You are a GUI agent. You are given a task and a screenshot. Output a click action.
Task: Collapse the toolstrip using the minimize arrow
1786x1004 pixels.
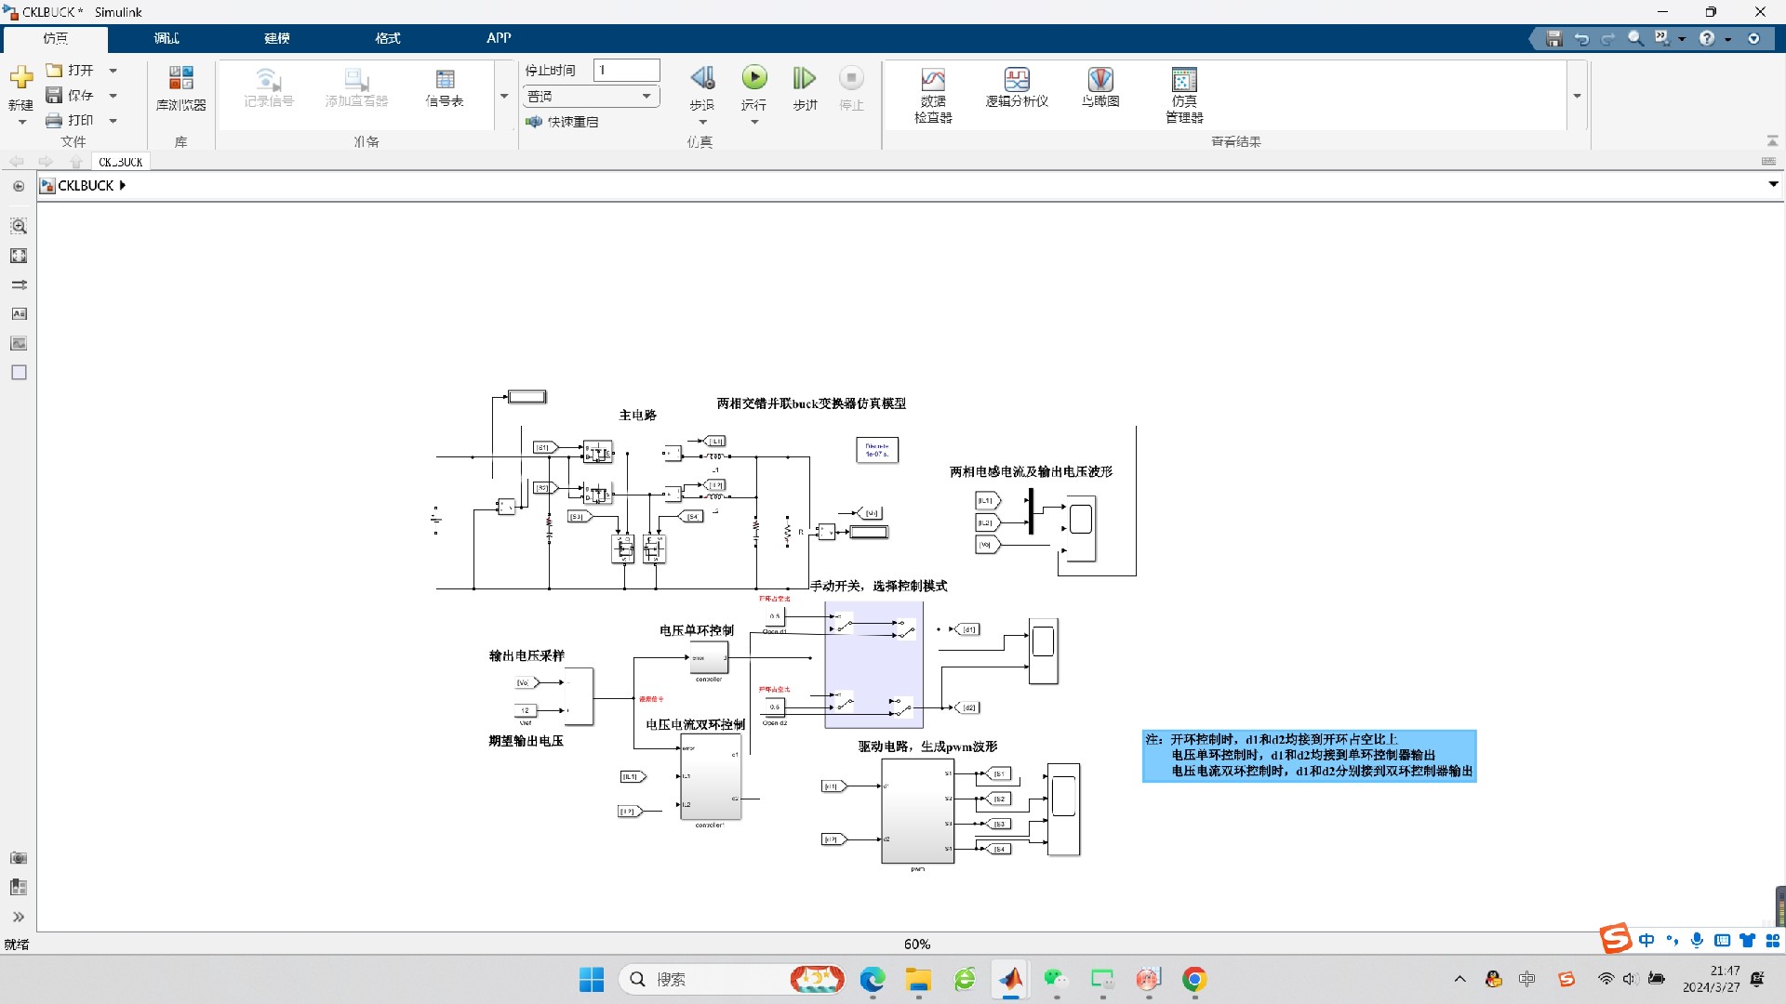[1772, 141]
